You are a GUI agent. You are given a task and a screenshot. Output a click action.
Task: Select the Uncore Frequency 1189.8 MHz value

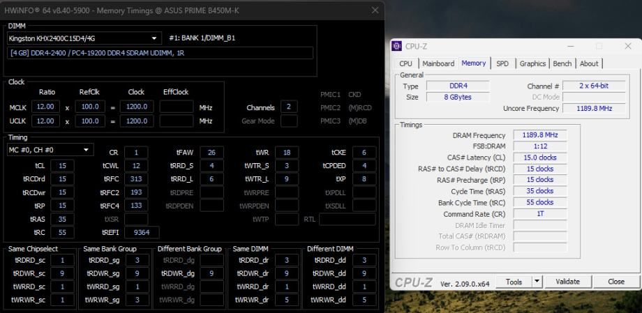(x=594, y=109)
